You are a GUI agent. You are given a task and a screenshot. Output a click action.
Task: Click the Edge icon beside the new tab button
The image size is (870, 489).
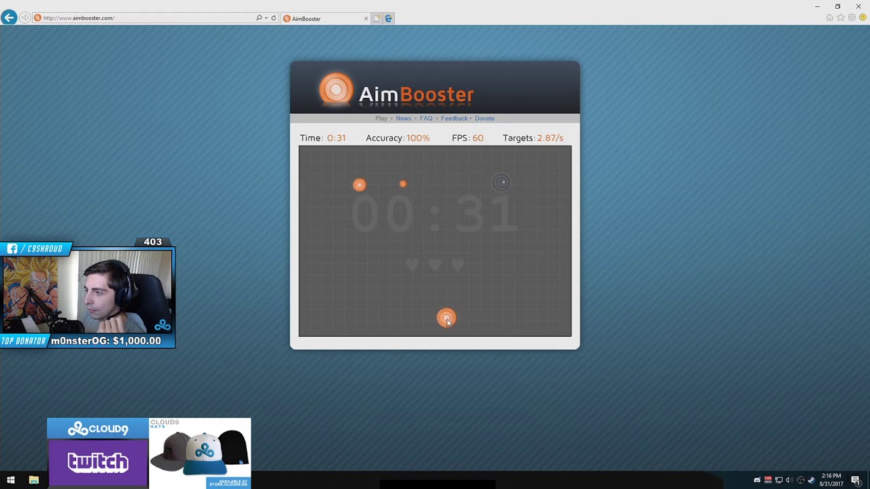pyautogui.click(x=388, y=18)
